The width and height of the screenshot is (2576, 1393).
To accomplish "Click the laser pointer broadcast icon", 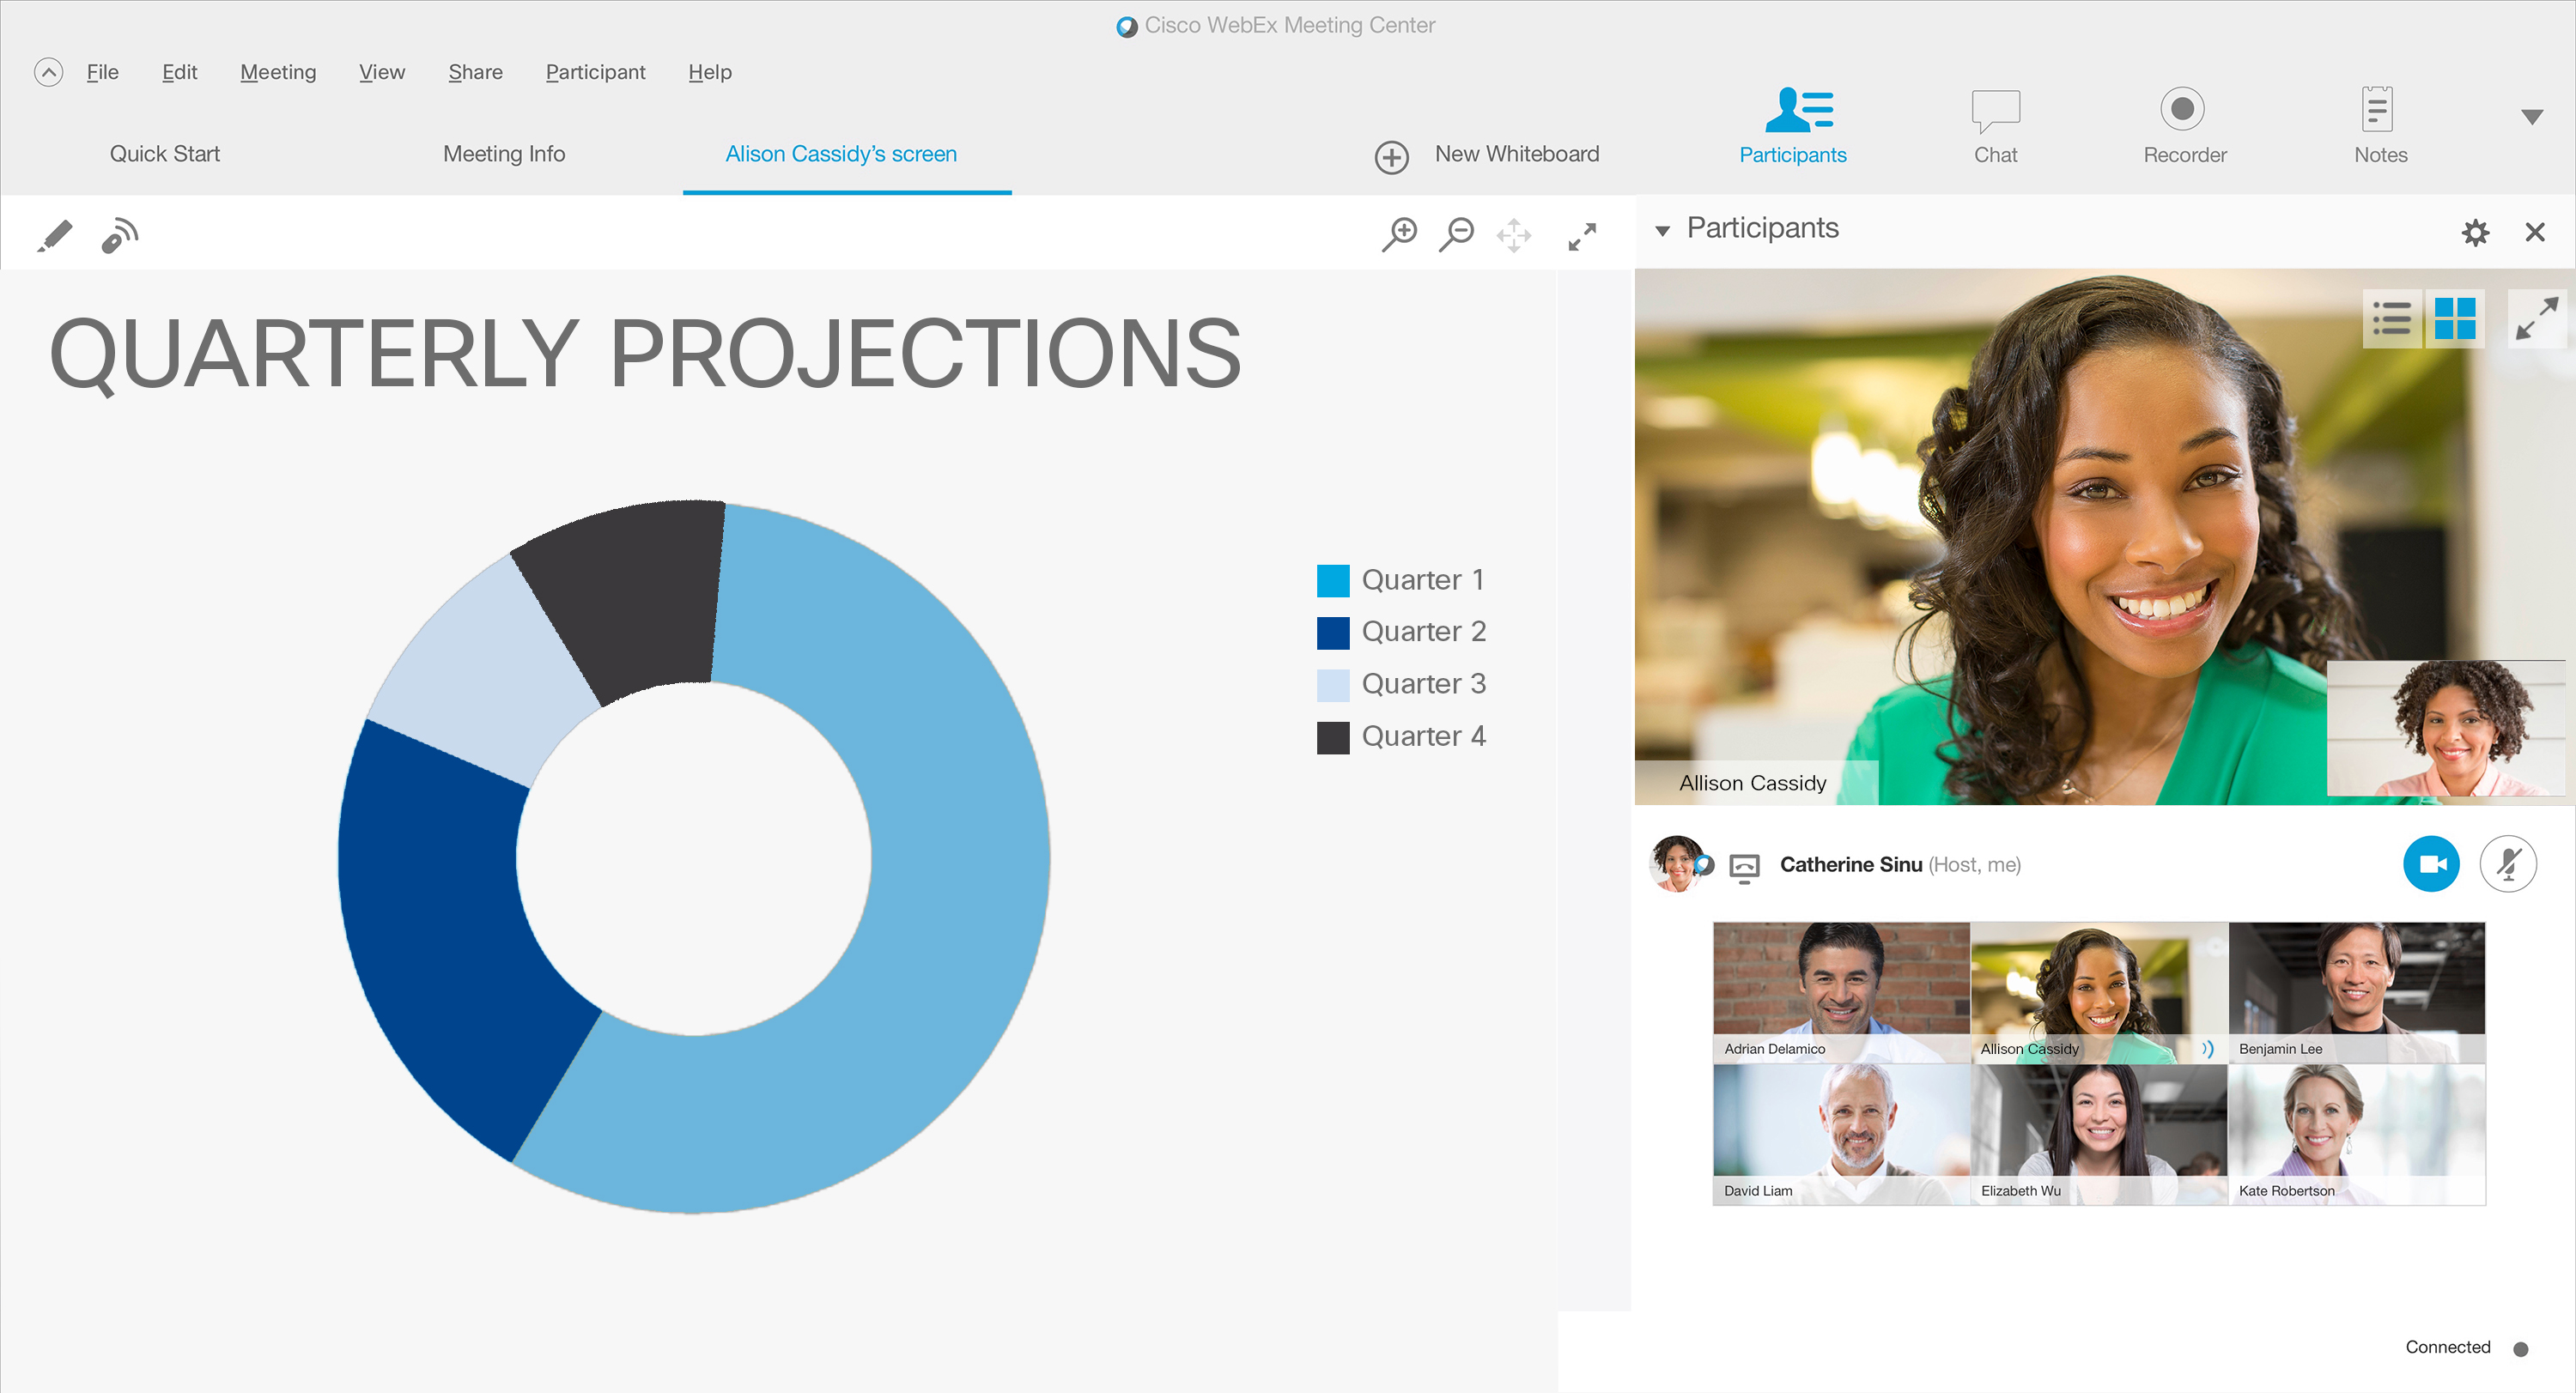I will pos(120,236).
